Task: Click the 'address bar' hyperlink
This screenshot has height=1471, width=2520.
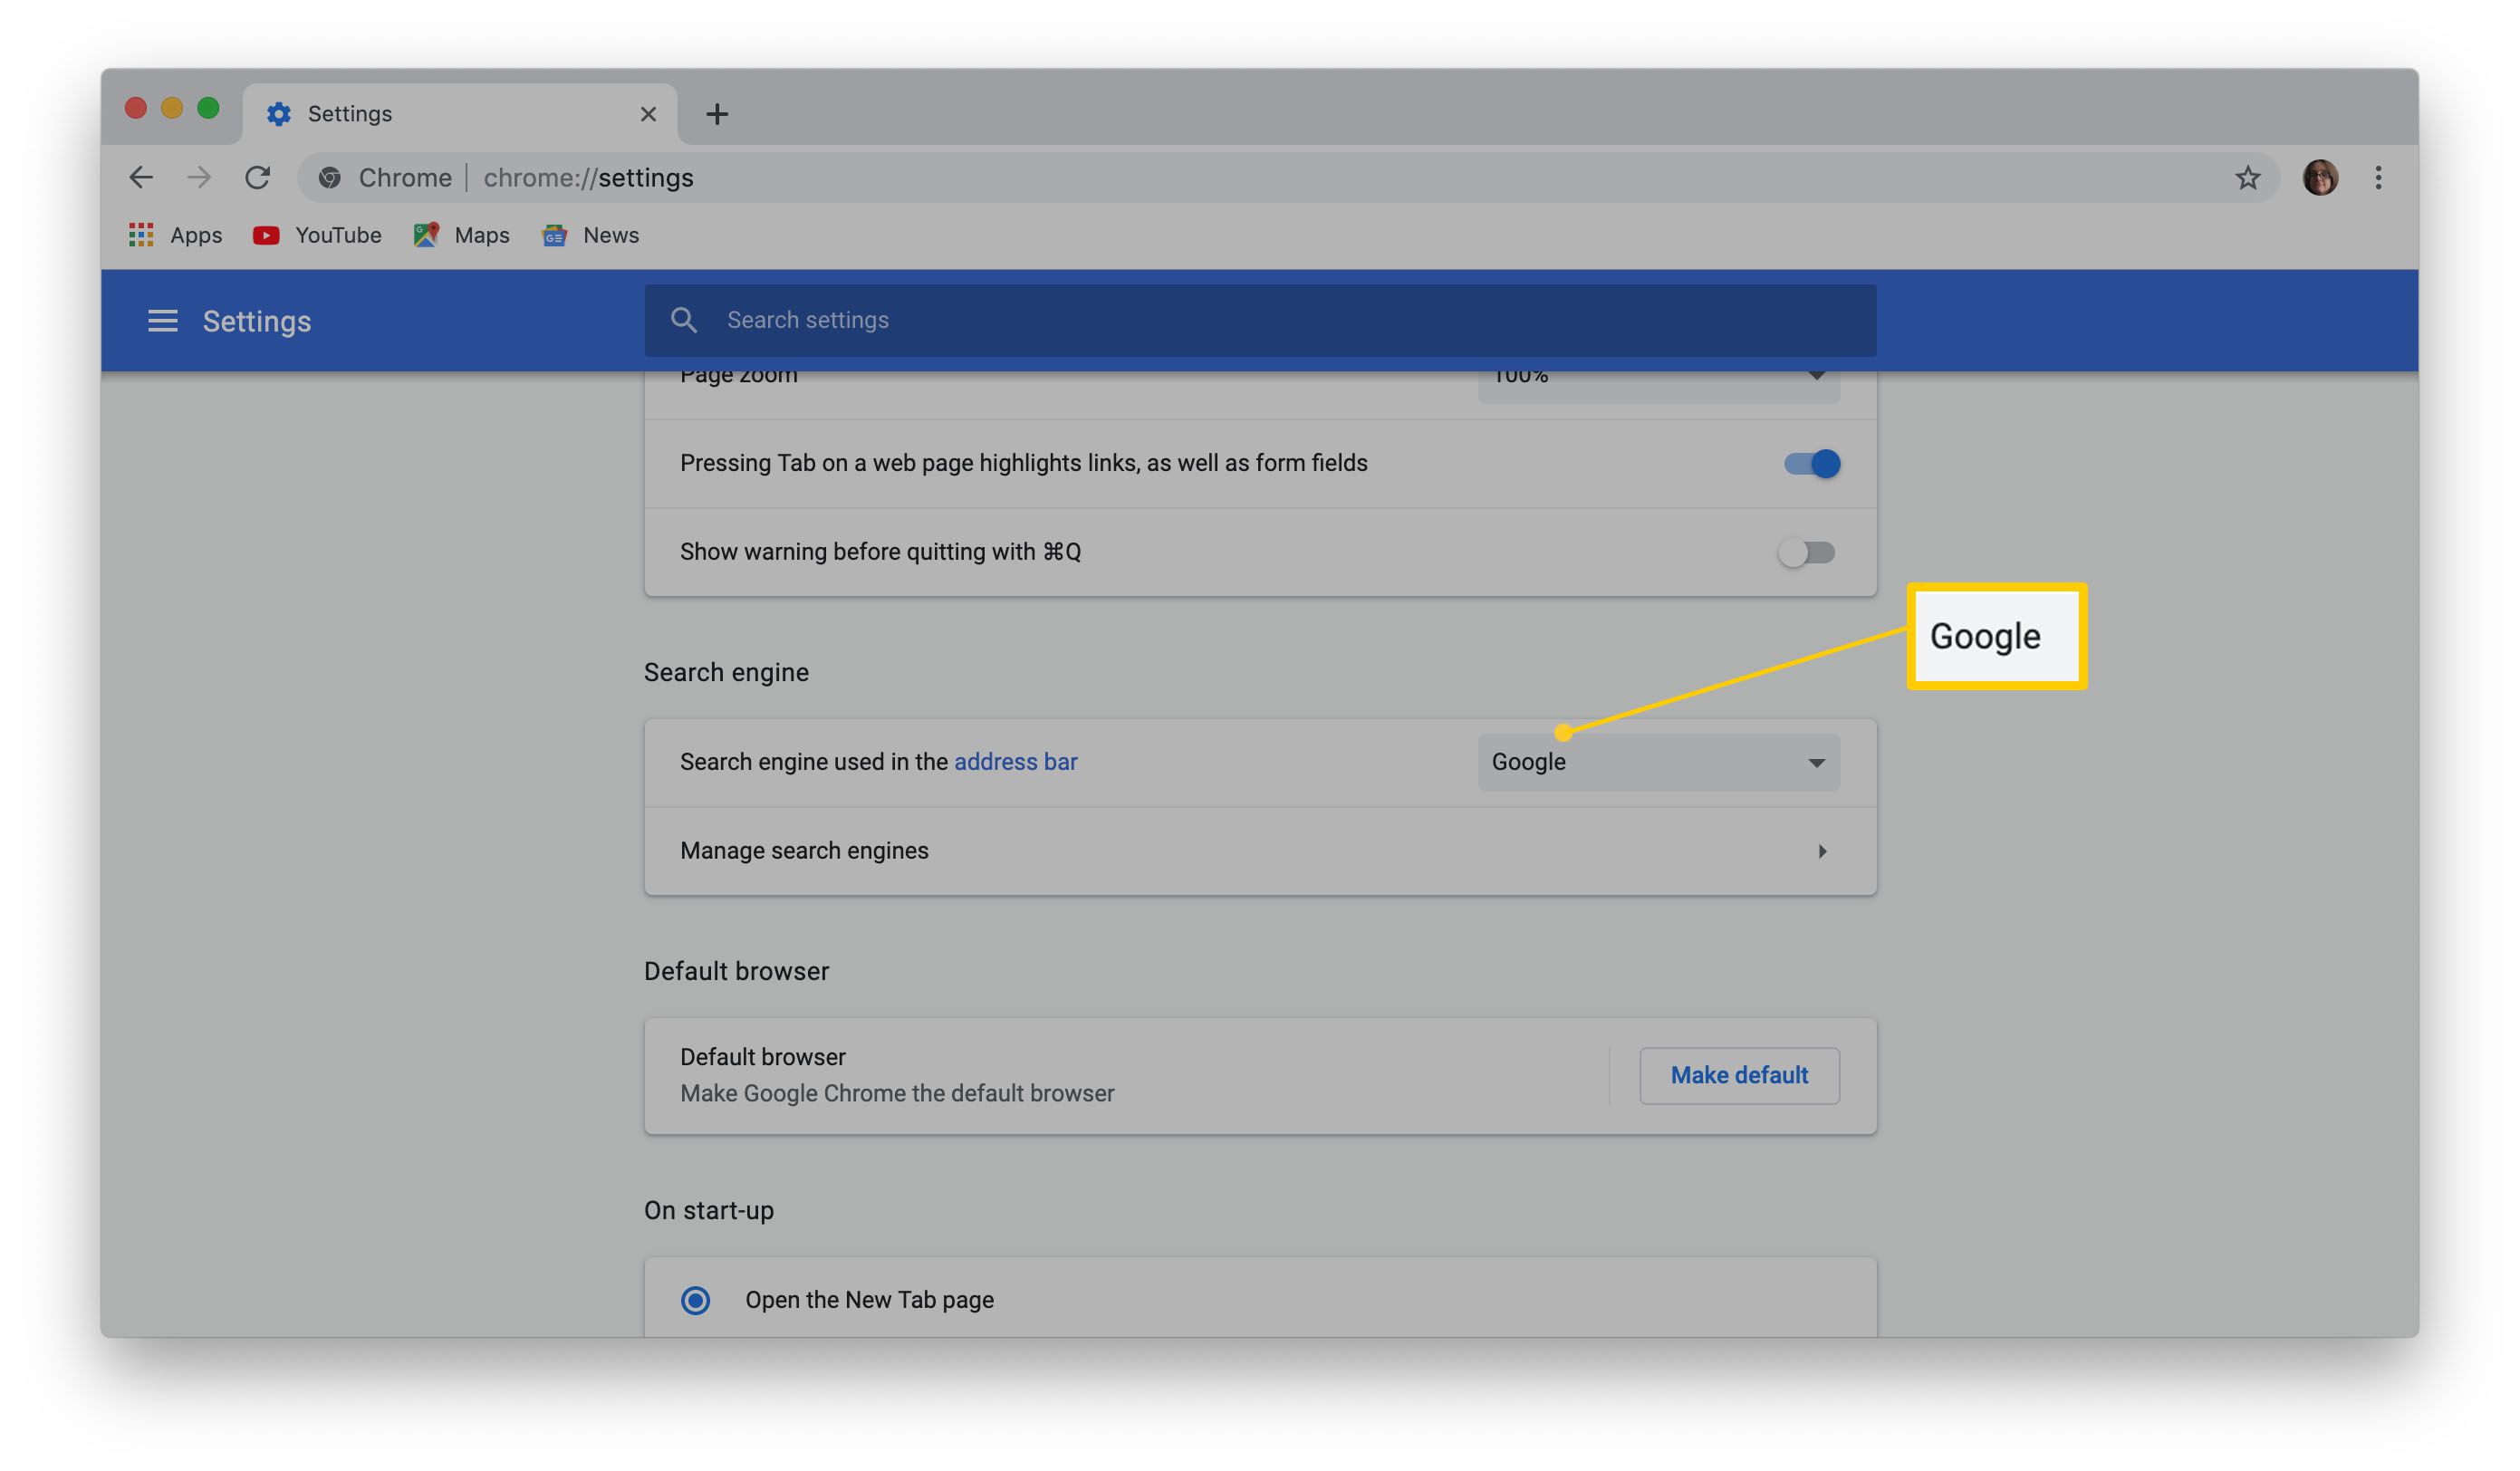Action: pos(1015,760)
